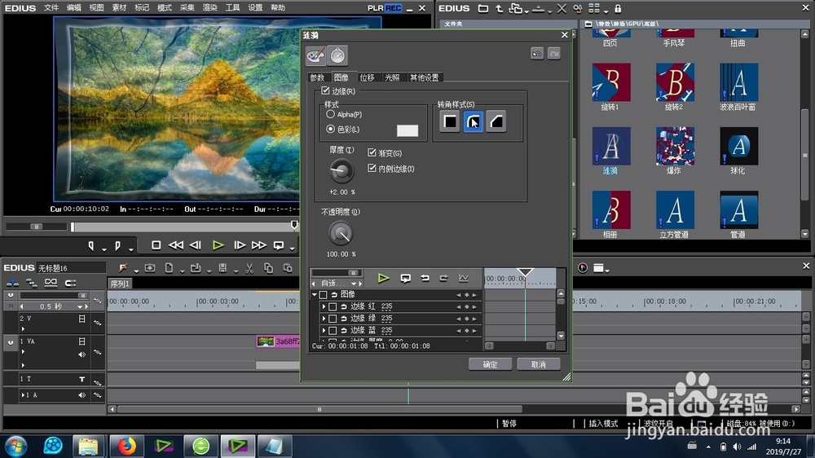
Task: Switch to the 其他设置 tab
Action: [424, 77]
